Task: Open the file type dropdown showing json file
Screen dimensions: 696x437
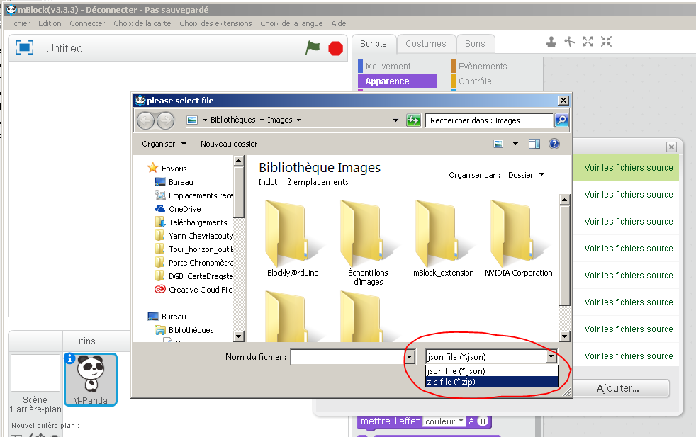Action: click(551, 357)
